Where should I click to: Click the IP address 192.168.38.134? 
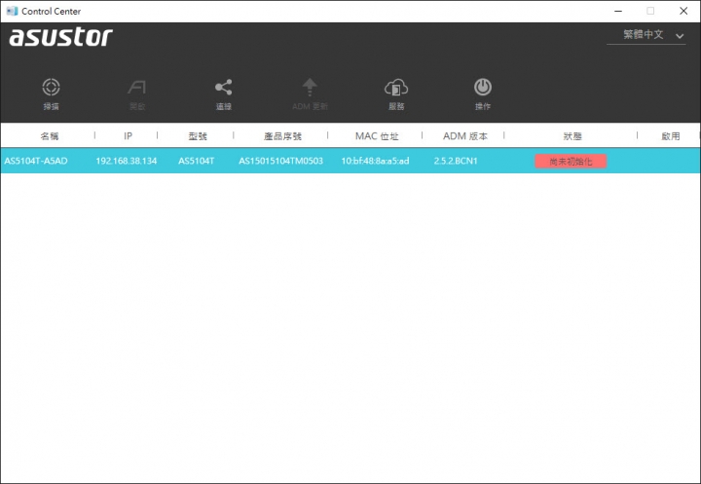pos(126,161)
